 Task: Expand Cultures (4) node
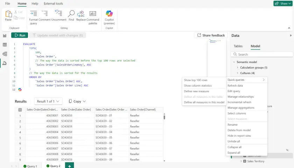tap(237, 73)
